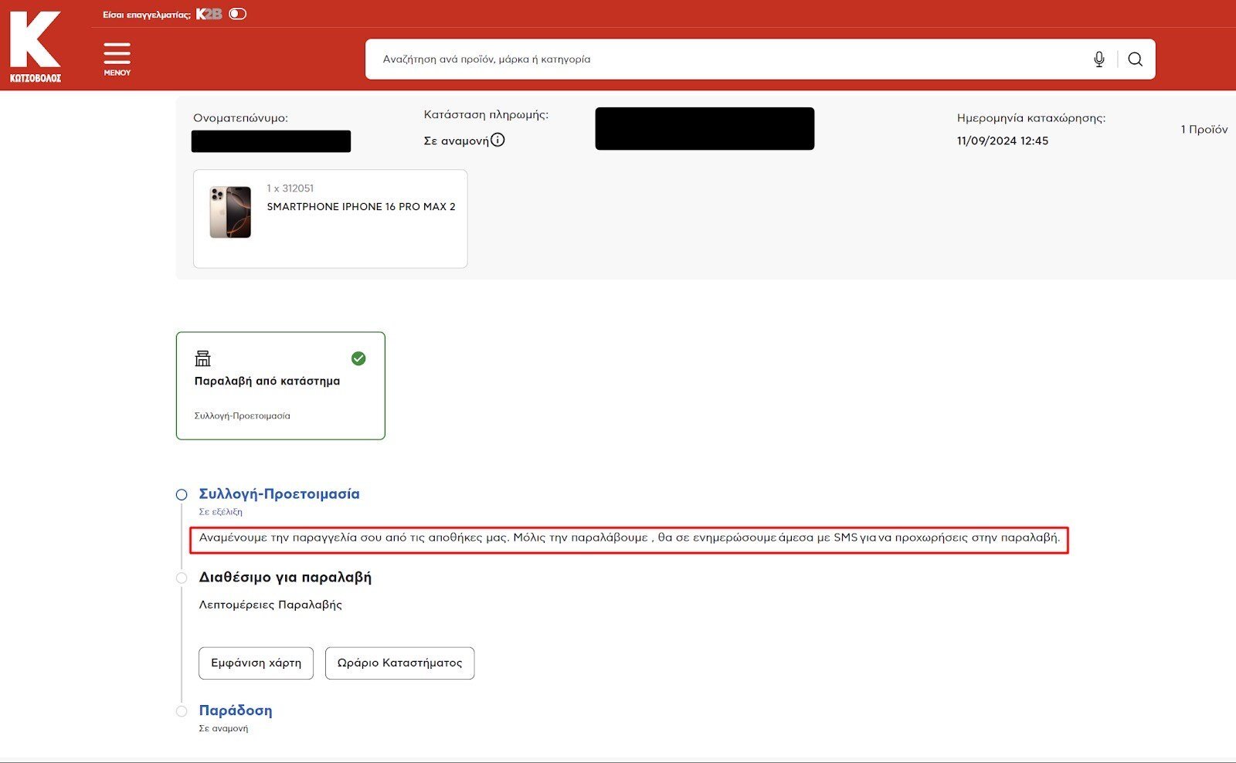Click the Αναμένουμε την παραγγελία message
The height and width of the screenshot is (763, 1236).
tap(629, 537)
